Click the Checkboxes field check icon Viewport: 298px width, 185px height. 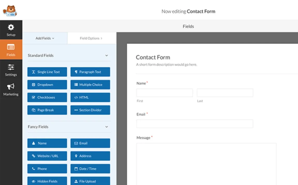click(33, 97)
